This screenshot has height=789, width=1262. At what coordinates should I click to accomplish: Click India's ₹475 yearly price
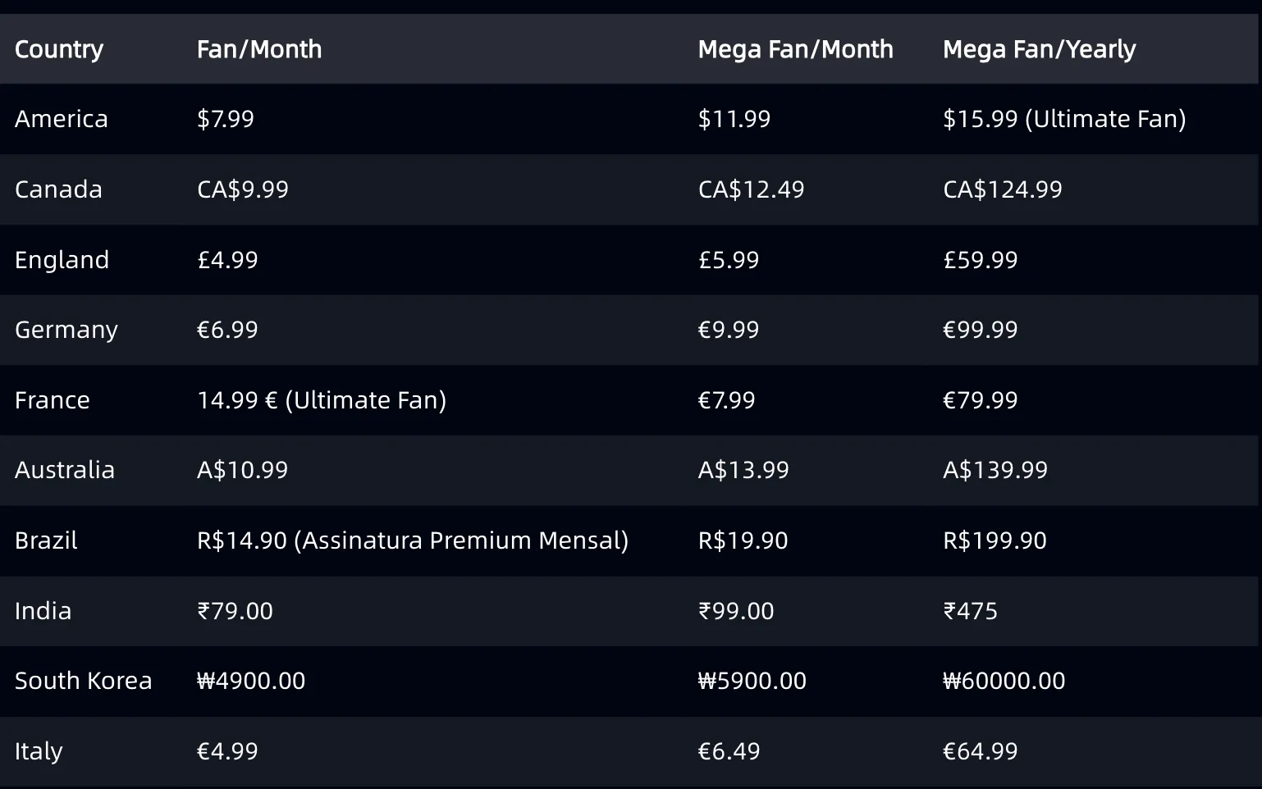click(x=970, y=611)
